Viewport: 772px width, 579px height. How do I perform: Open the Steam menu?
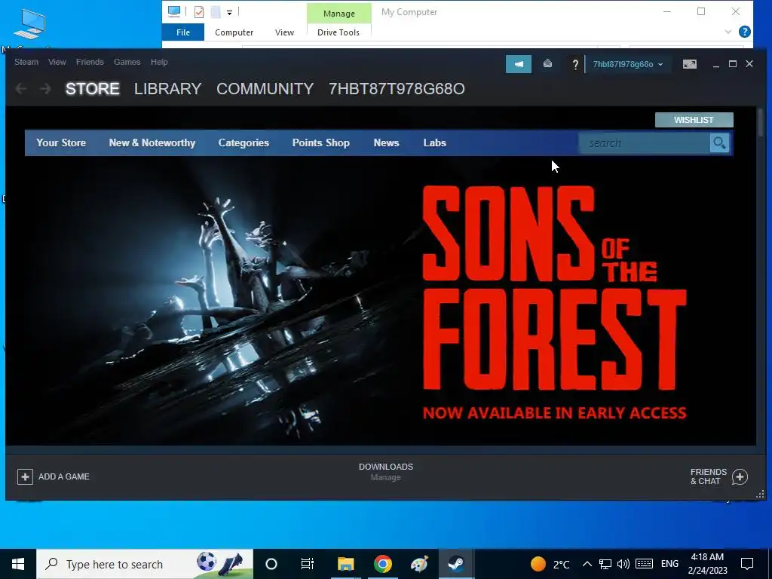(26, 62)
